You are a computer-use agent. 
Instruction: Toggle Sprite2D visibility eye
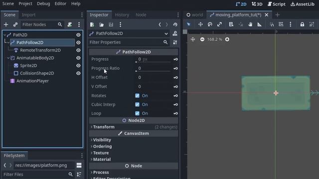tap(78, 66)
